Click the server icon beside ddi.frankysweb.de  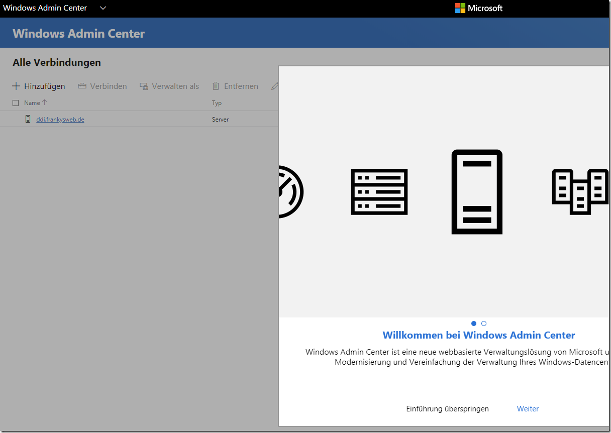click(28, 119)
